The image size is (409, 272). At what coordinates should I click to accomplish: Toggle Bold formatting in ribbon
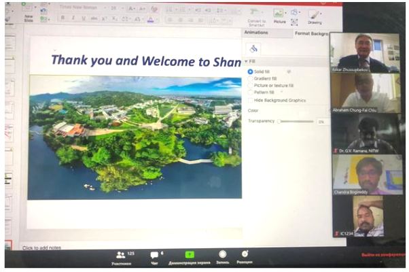63,18
